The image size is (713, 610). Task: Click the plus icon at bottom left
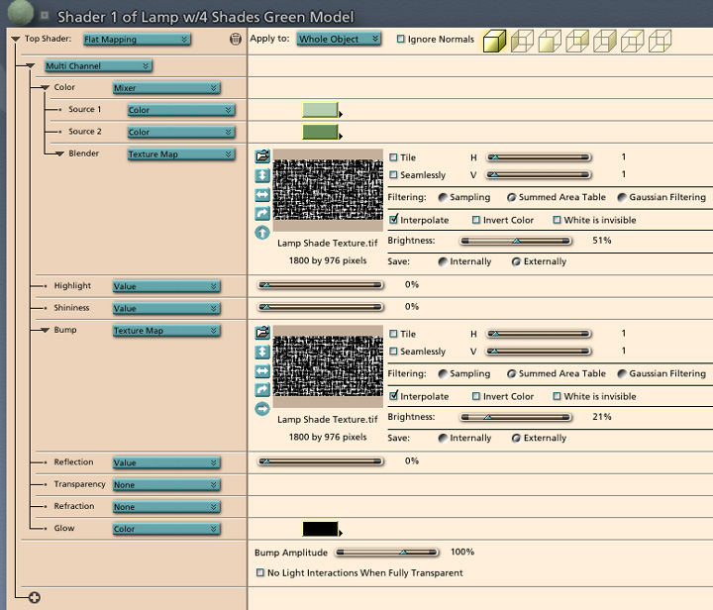click(35, 596)
